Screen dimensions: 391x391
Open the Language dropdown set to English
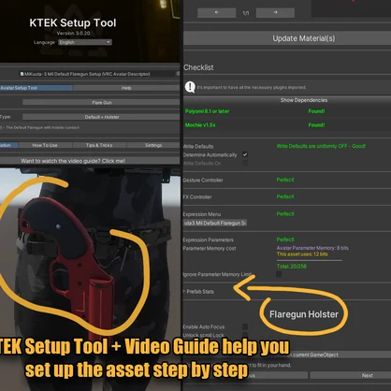85,42
